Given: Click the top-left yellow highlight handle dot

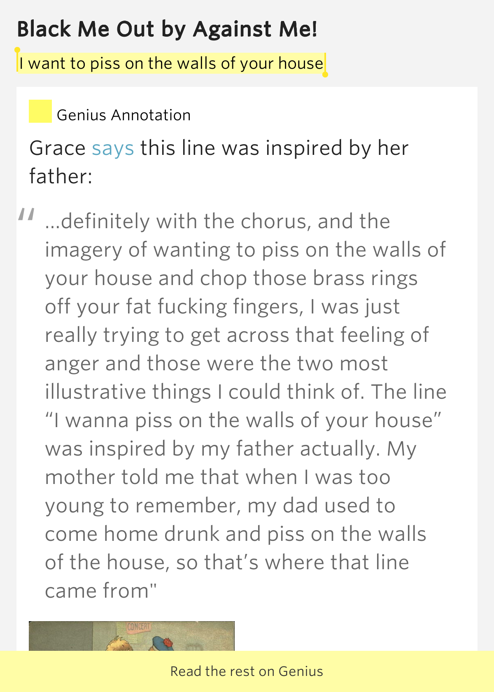Looking at the screenshot, I should click(17, 50).
